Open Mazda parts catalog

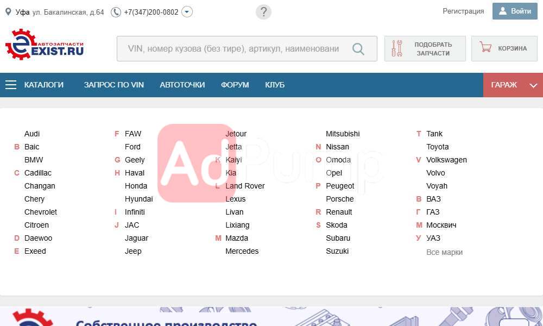237,239
